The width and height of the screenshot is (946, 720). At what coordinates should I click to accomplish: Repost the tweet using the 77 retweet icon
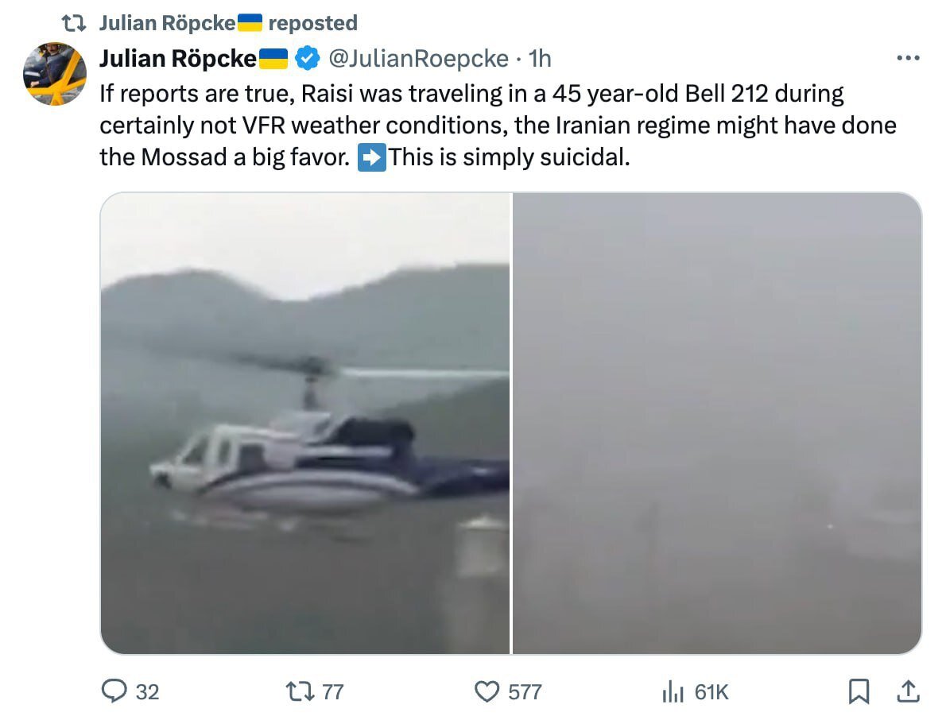tap(300, 691)
